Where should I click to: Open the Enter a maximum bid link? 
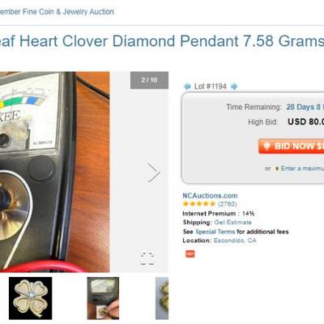point(302,168)
